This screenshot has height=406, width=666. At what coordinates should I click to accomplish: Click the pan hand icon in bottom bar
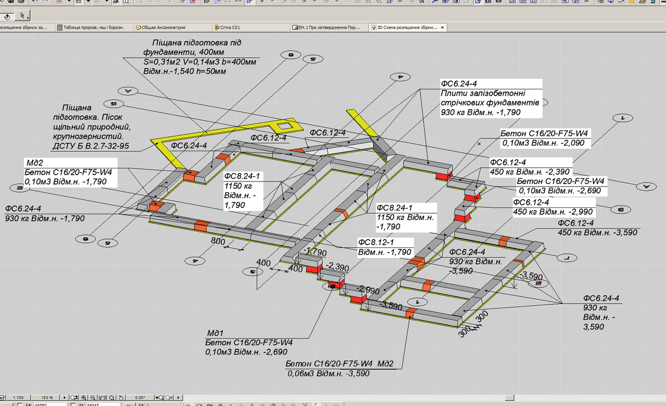[x=103, y=398]
